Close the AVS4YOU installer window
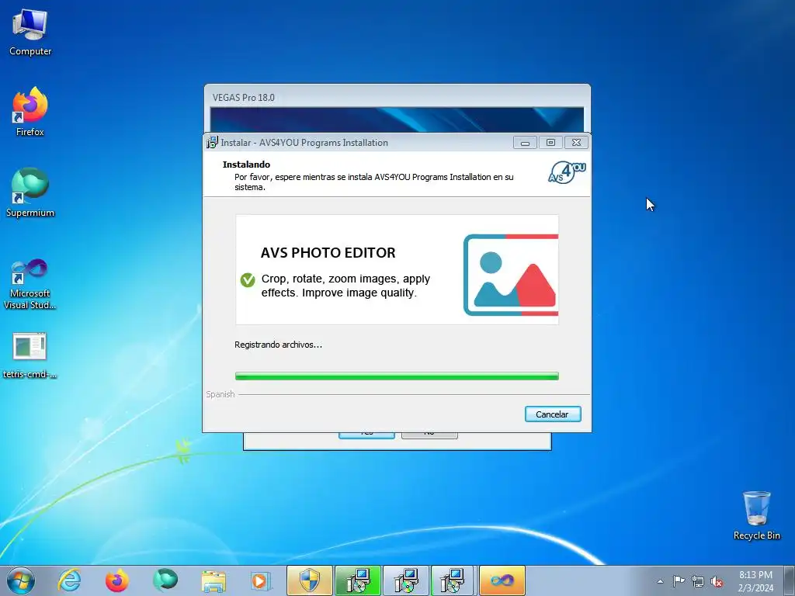This screenshot has height=596, width=795. 577,143
